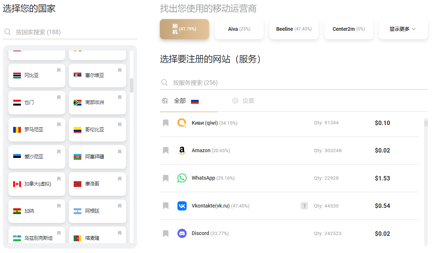Choose country 加纳
The height and width of the screenshot is (253, 437).
tap(37, 211)
